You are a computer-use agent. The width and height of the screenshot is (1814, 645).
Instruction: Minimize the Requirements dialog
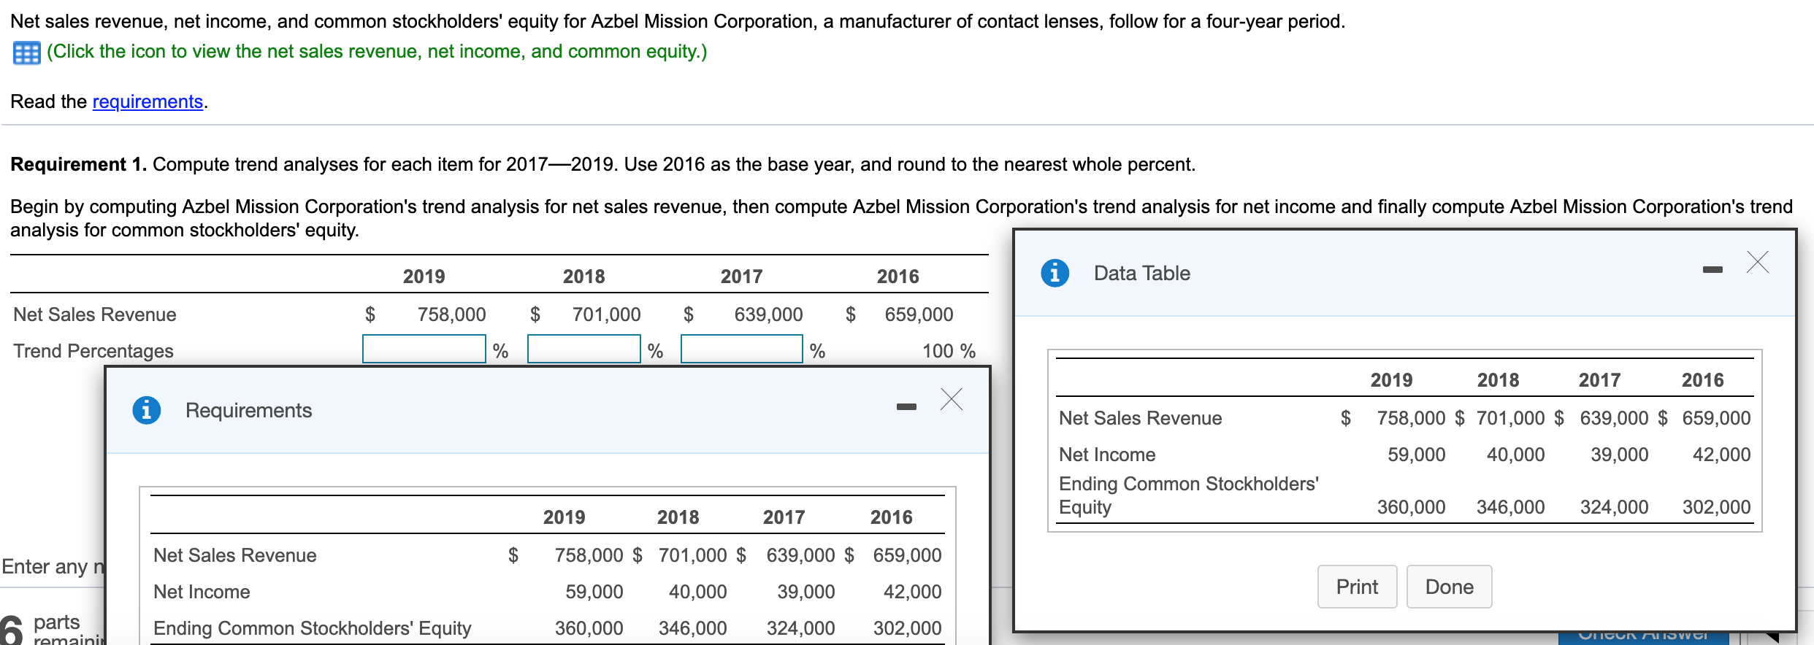[x=906, y=406]
